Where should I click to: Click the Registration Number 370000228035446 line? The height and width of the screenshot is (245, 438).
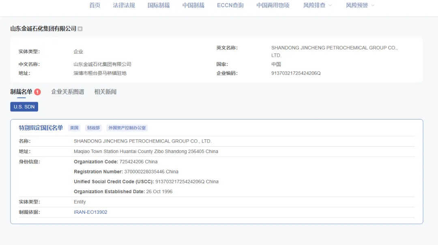click(x=126, y=172)
